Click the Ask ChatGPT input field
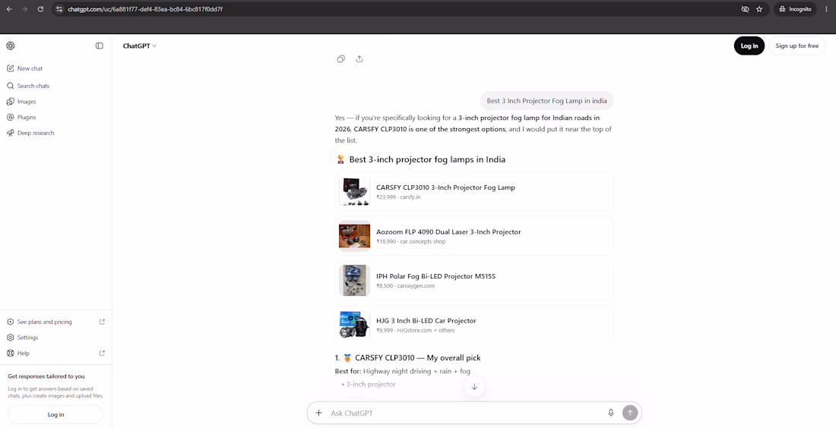The image size is (836, 428). 464,413
